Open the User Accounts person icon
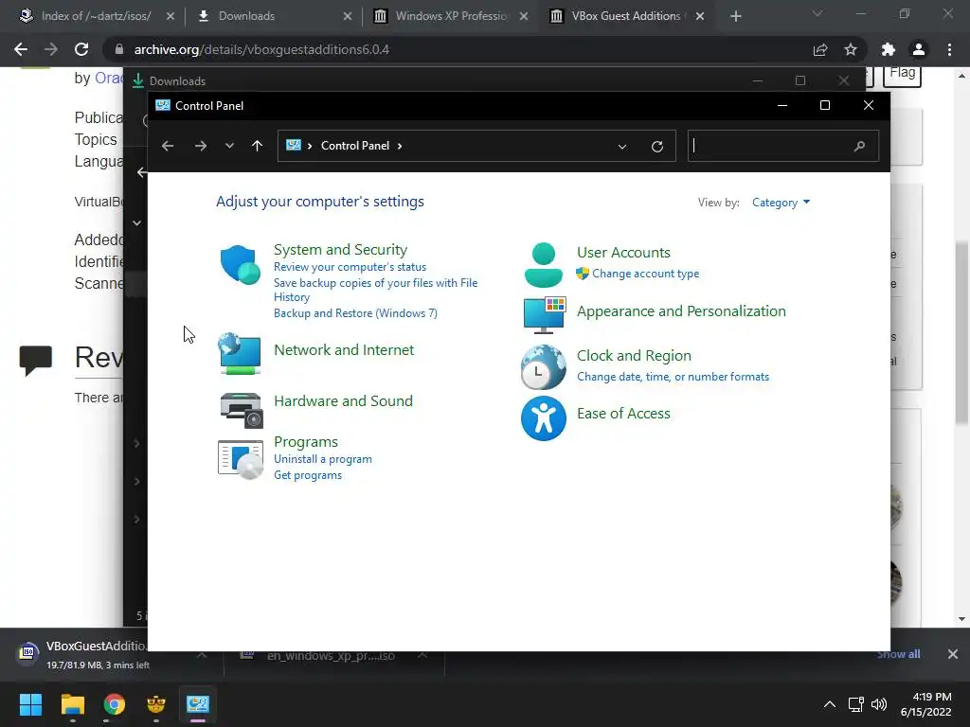The height and width of the screenshot is (727, 970). (x=543, y=265)
